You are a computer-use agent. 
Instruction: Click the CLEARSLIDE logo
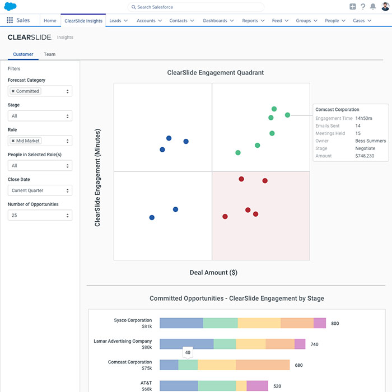tap(30, 38)
